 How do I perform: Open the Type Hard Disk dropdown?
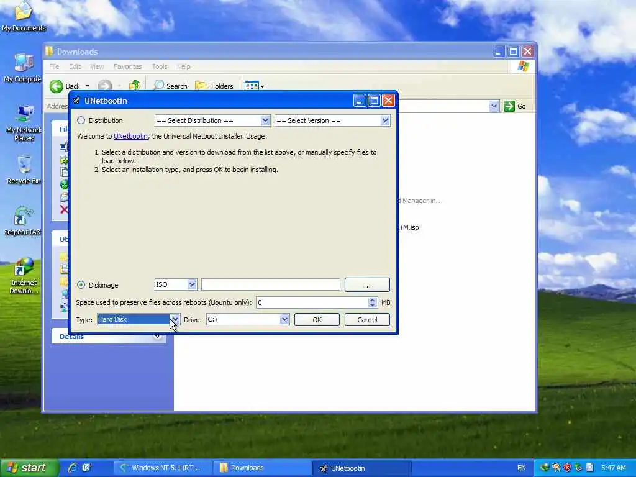pos(138,320)
